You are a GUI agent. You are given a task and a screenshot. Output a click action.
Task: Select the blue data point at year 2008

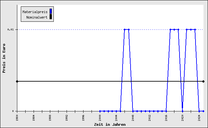click(x=133, y=111)
